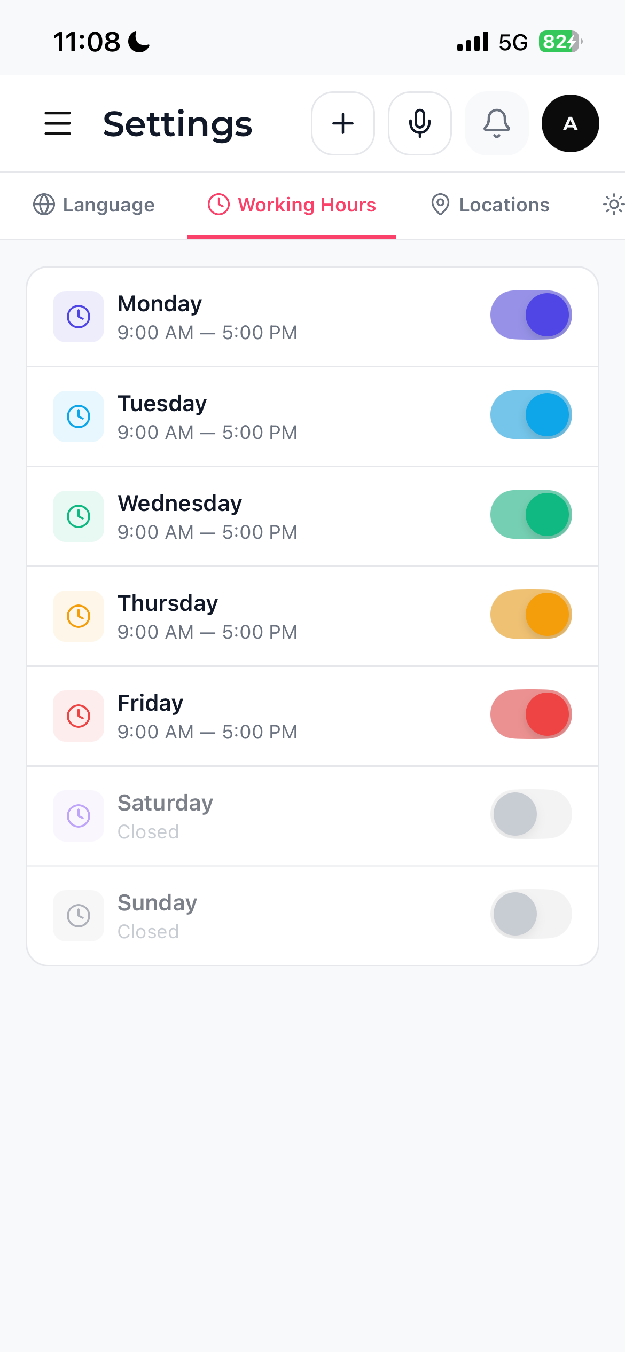Open the hamburger navigation menu
Viewport: 625px width, 1352px height.
tap(57, 123)
